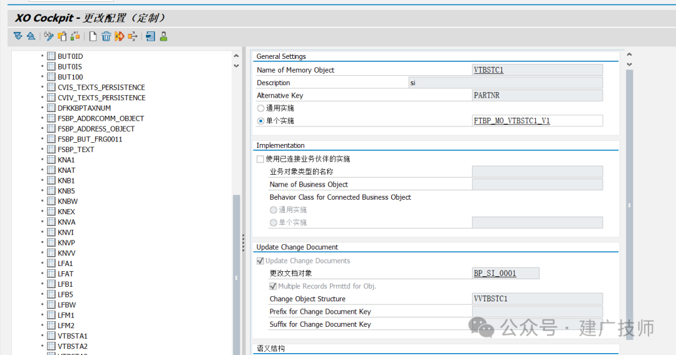Viewport: 676px width, 355px height.
Task: Click the FTBP_MO_VTBSTC1_V1 implementation field
Action: 537,121
